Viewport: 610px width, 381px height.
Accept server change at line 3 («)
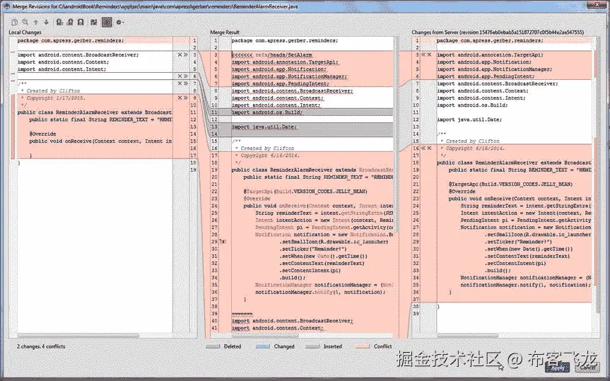[423, 55]
